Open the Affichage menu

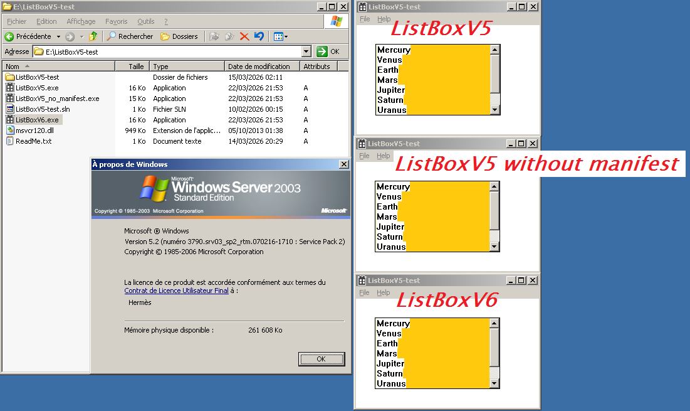pos(81,21)
